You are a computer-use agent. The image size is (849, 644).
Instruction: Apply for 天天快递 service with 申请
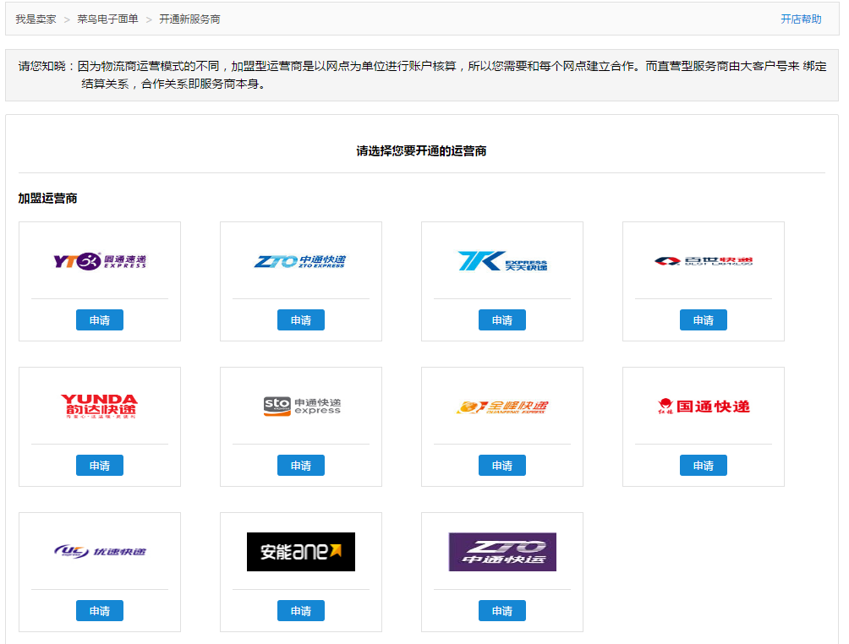pos(502,319)
